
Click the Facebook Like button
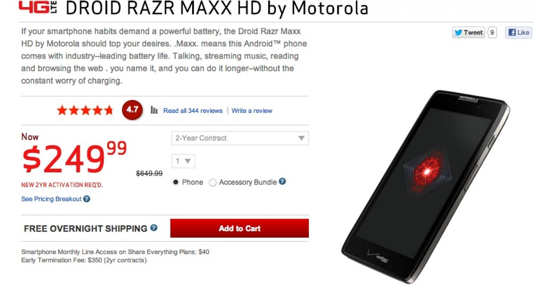tap(518, 32)
